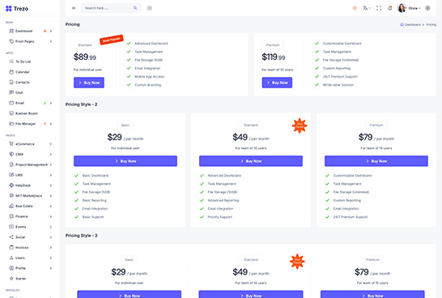Screen dimensions: 442x298
Task: Open the language translate dropdown
Action: pos(366,8)
